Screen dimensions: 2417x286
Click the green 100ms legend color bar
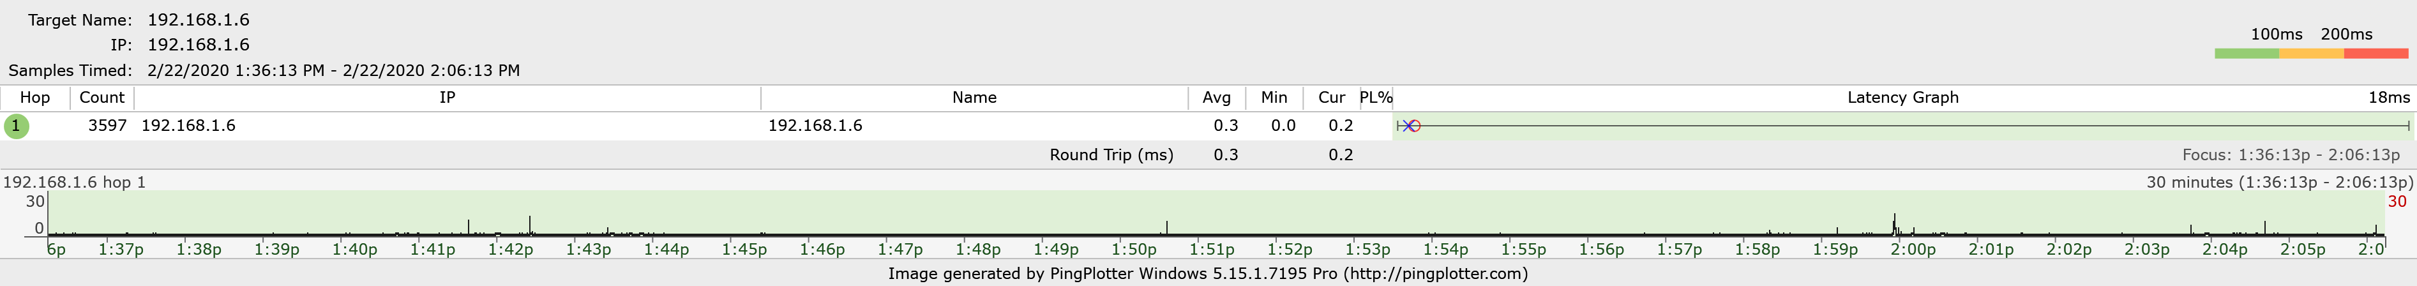(x=2247, y=54)
